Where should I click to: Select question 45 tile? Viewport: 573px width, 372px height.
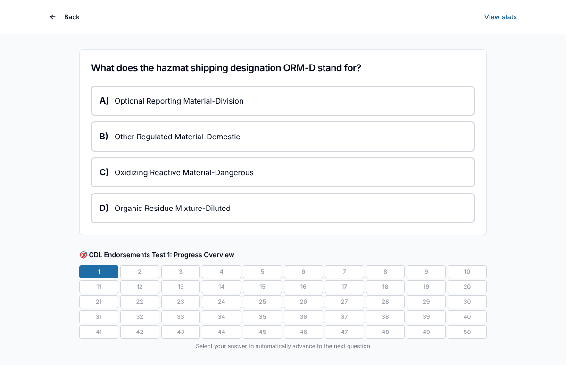262,332
